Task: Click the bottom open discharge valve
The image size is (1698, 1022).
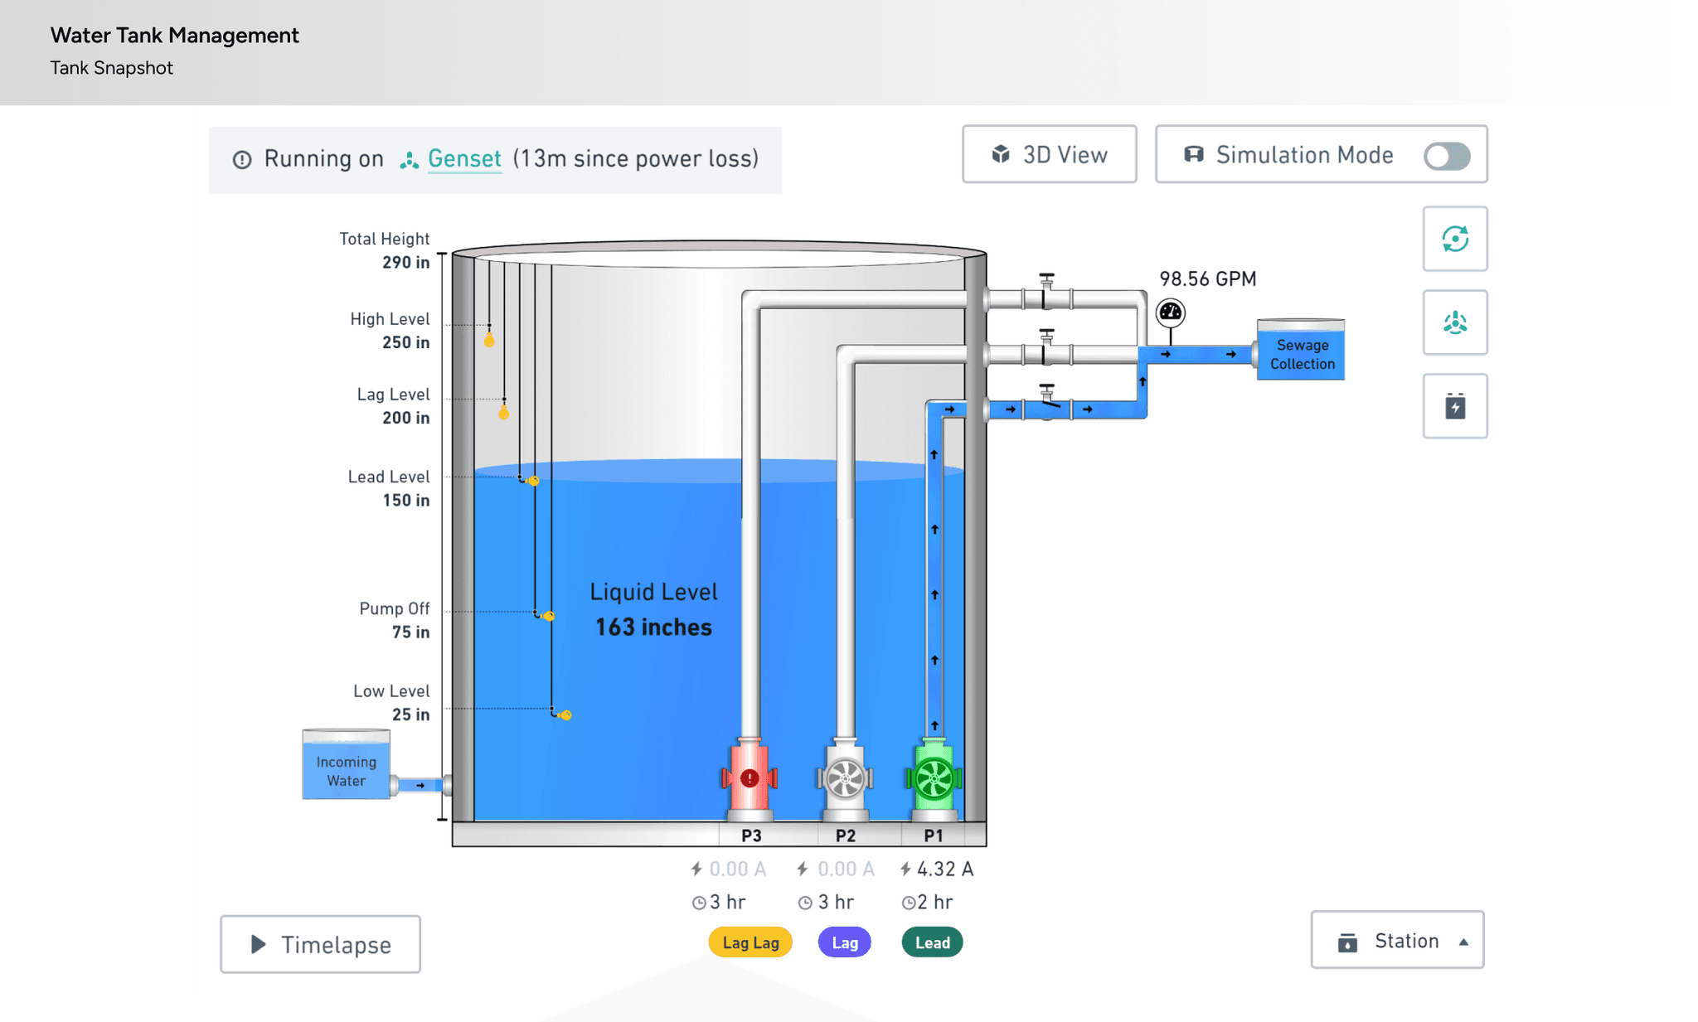Action: (1046, 403)
